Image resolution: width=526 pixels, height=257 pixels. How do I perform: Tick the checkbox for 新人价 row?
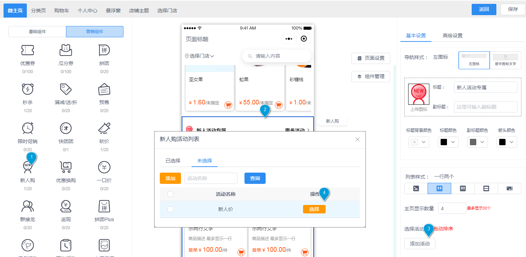[x=170, y=209]
